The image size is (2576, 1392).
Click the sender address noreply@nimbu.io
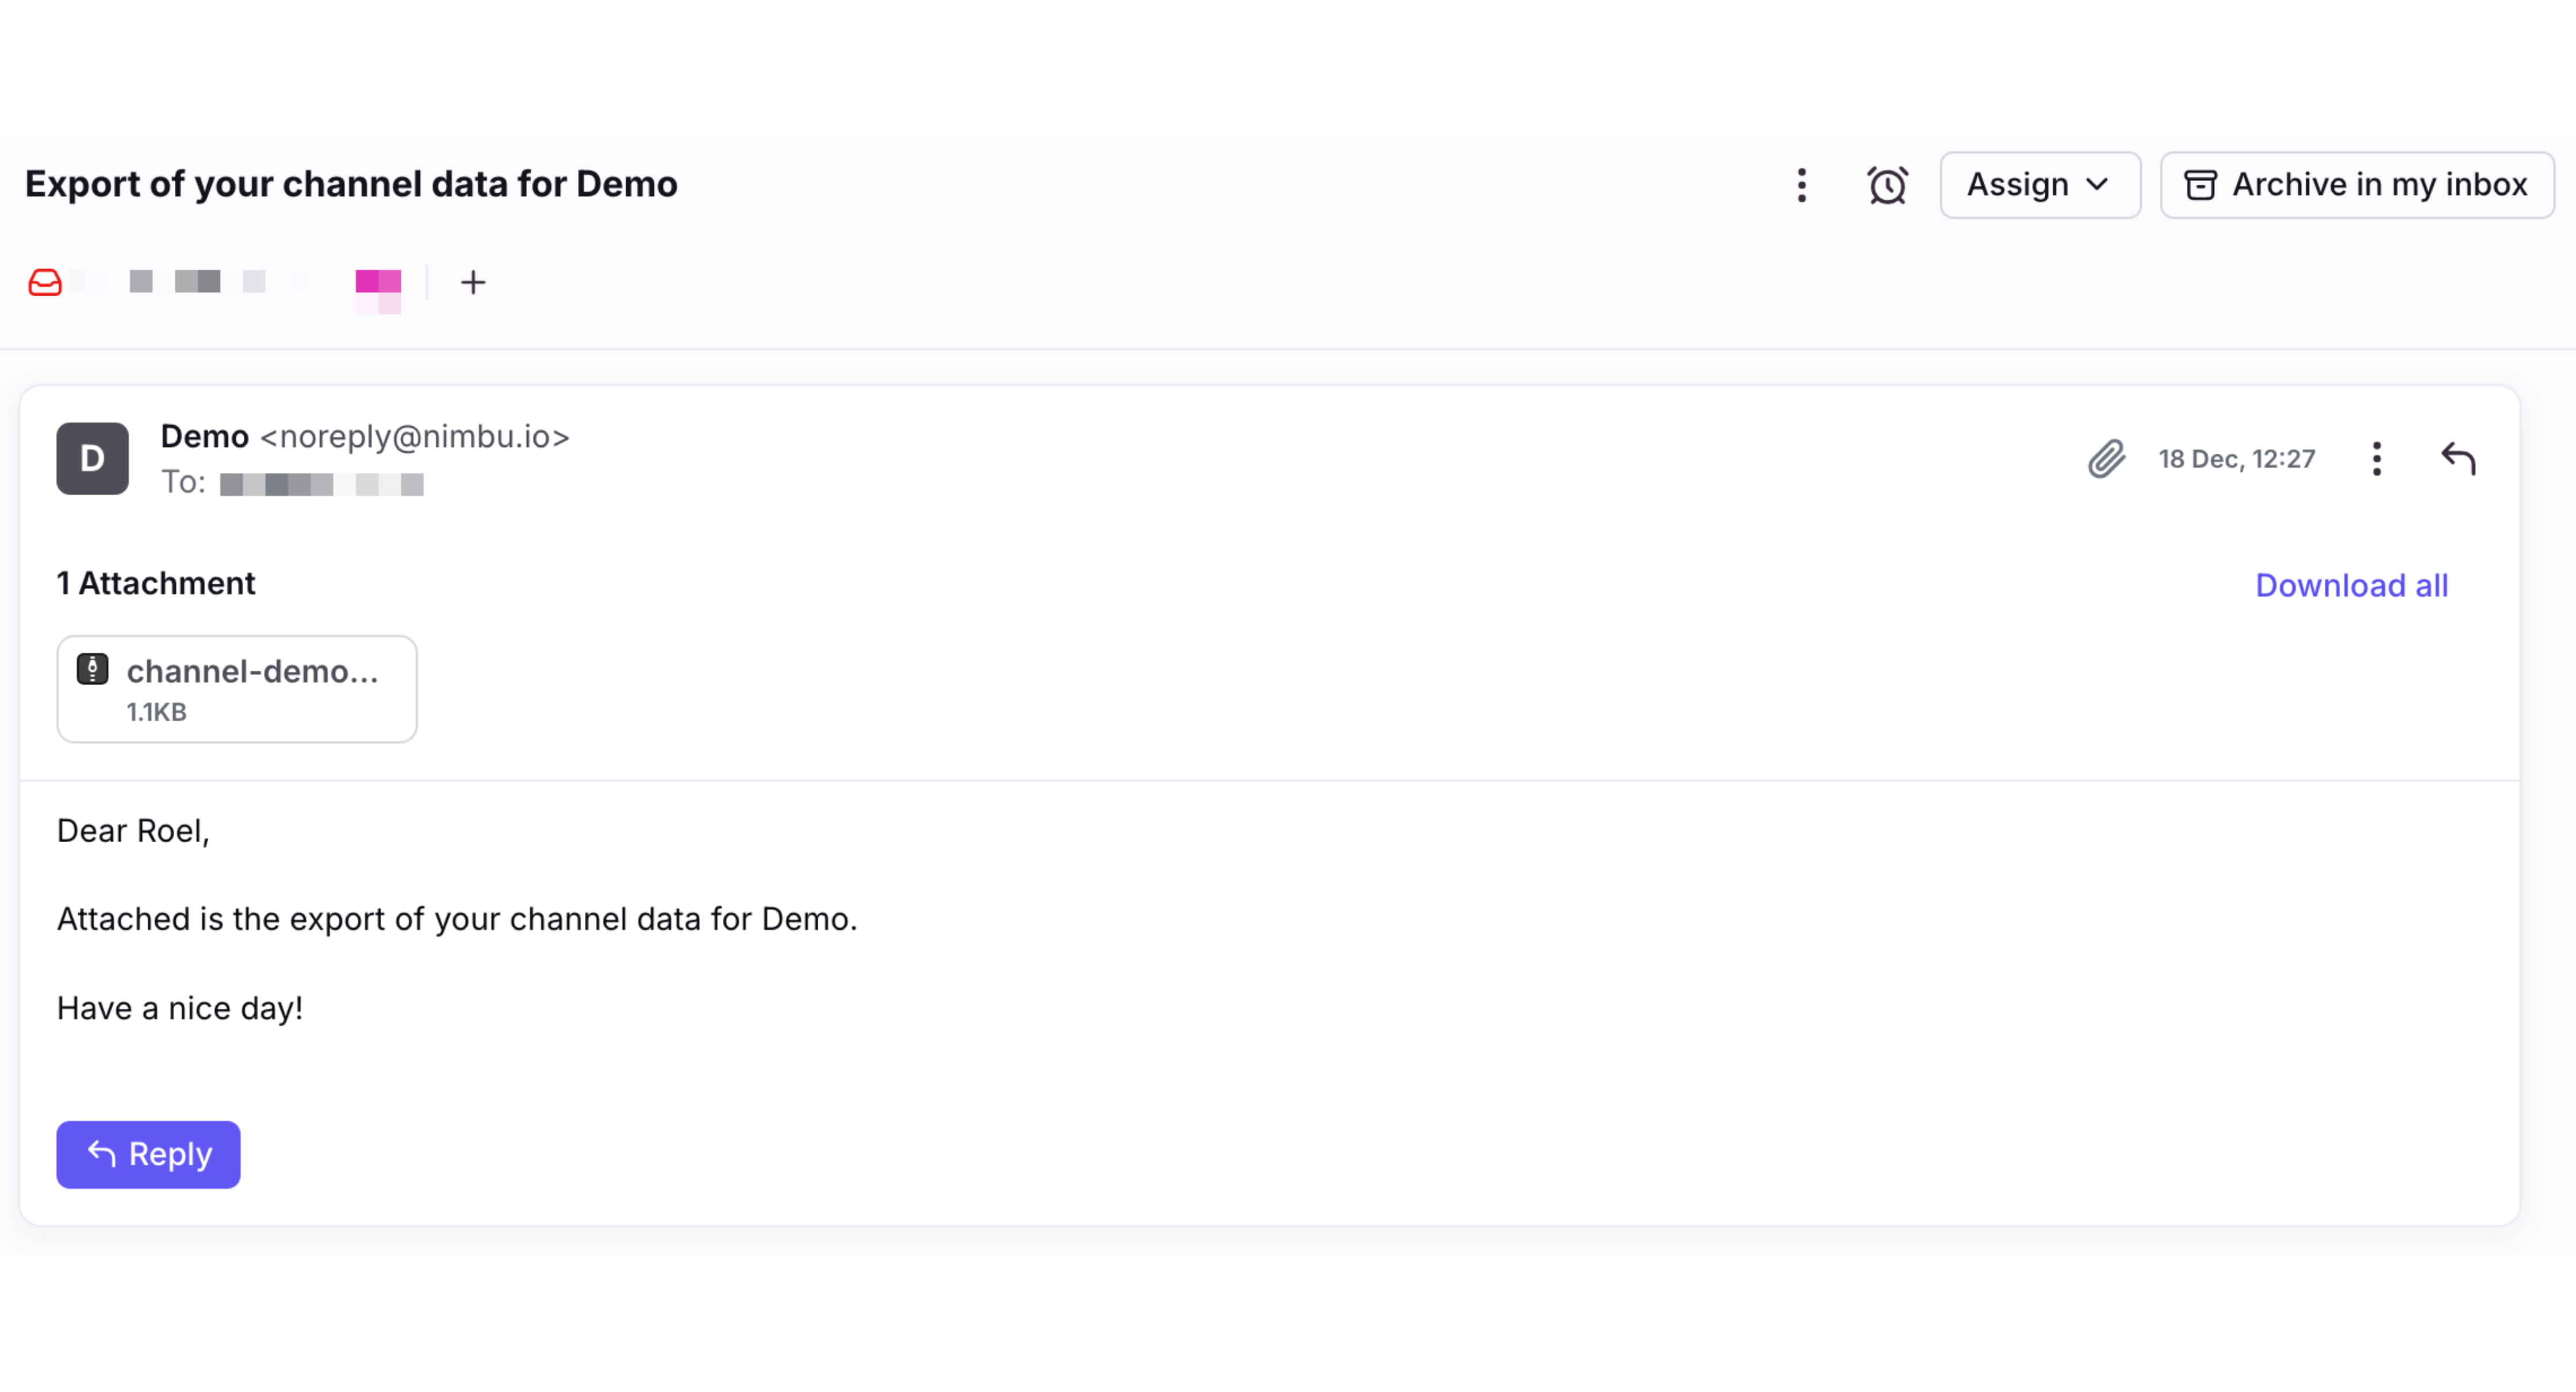415,436
